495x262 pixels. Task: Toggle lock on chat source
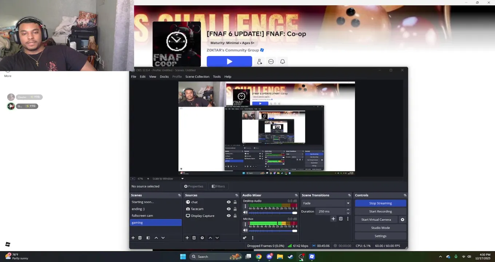click(x=235, y=202)
